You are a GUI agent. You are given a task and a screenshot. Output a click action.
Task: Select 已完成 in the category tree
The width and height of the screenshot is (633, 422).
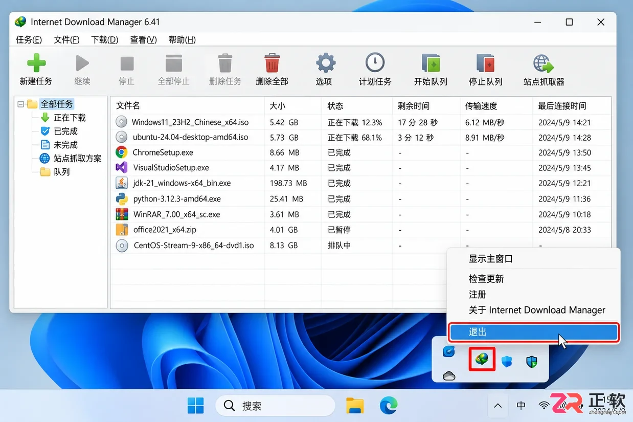pos(65,131)
